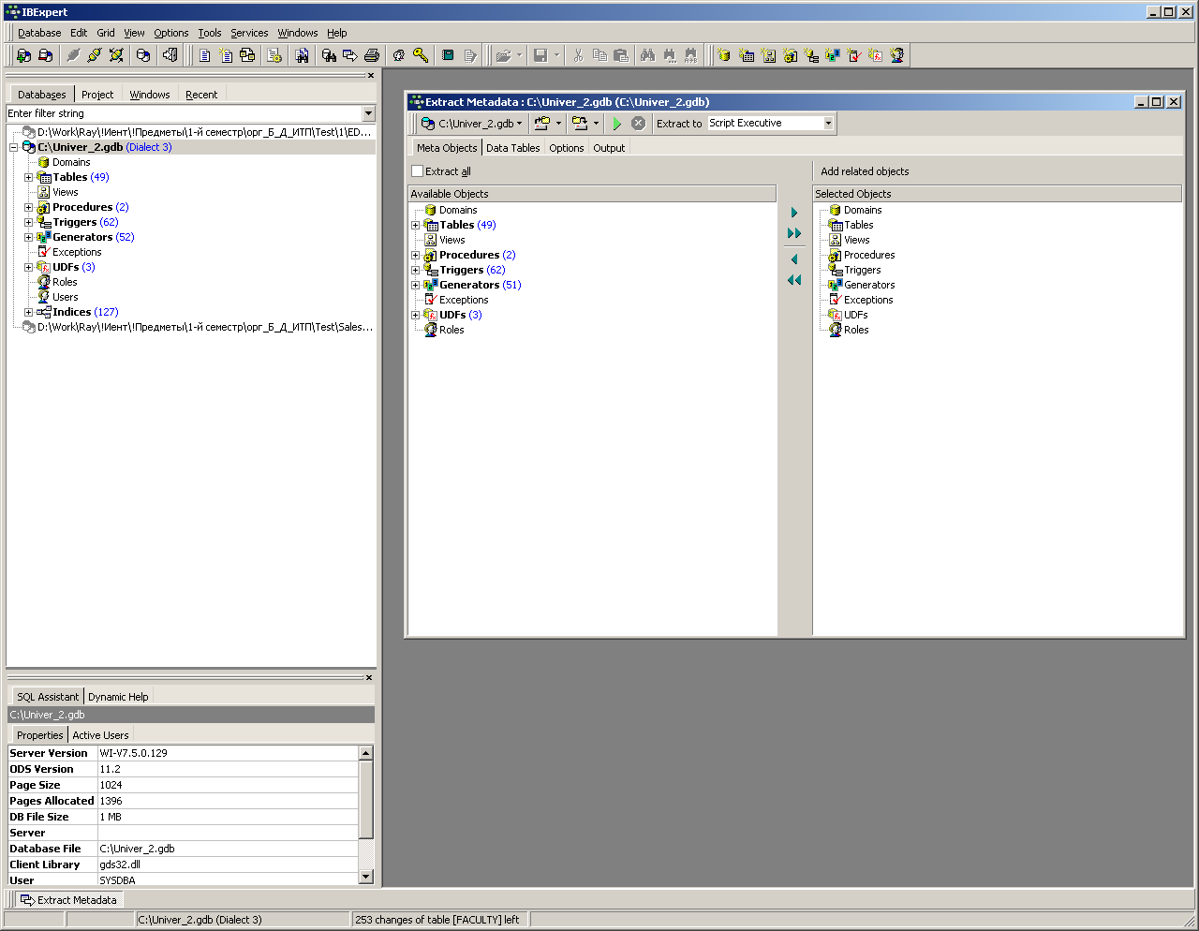1199x931 pixels.
Task: Start extraction with the green play icon
Action: [x=616, y=124]
